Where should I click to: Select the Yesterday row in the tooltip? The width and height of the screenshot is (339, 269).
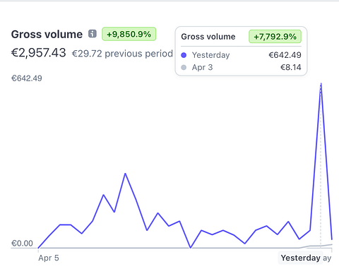coord(241,55)
